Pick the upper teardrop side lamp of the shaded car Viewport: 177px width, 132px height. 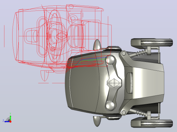pos(97,45)
